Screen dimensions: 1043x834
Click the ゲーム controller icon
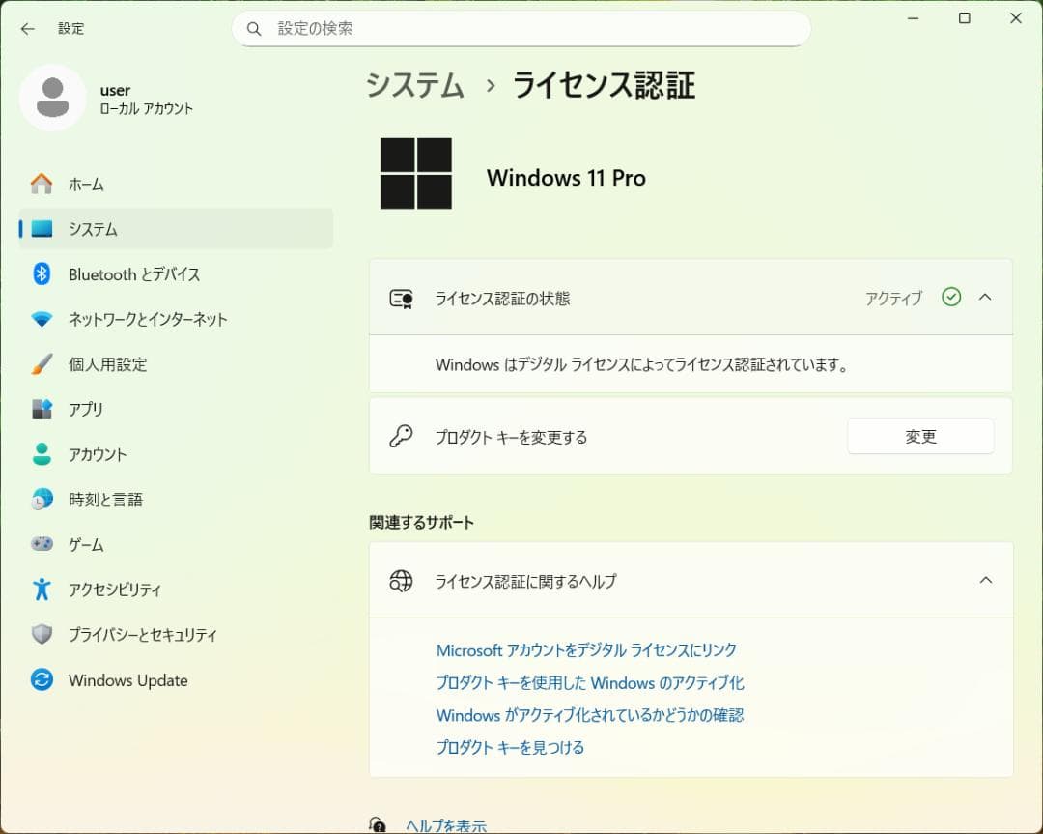(x=41, y=544)
